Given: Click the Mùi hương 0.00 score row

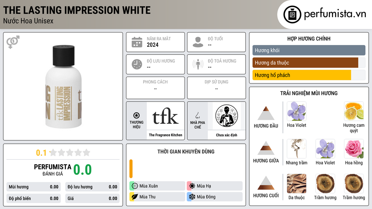Looking at the screenshot, I should [34, 187].
